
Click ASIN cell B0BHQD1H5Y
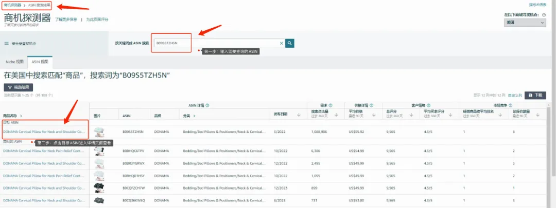(x=134, y=176)
